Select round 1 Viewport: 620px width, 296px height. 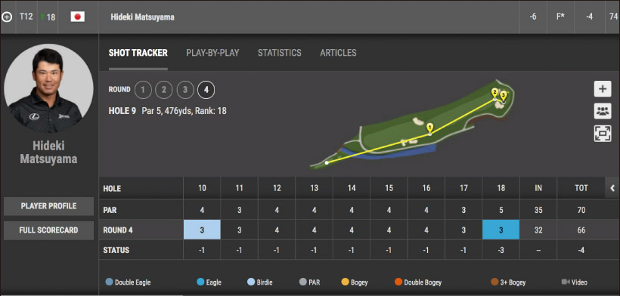(143, 90)
